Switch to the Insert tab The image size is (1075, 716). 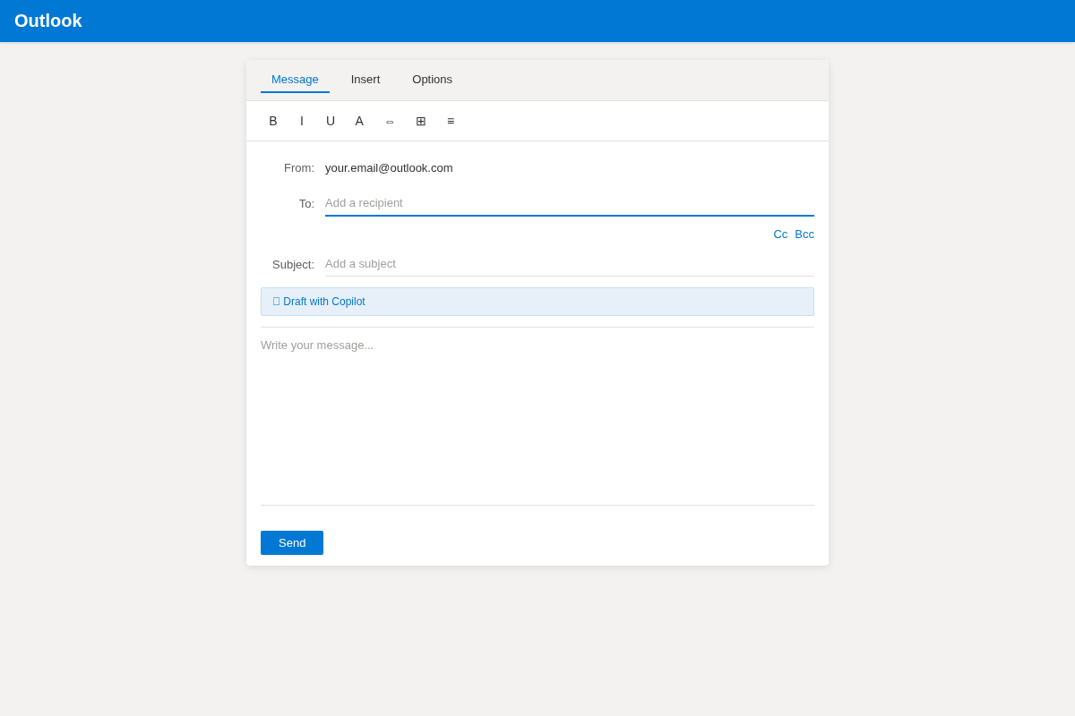[365, 80]
